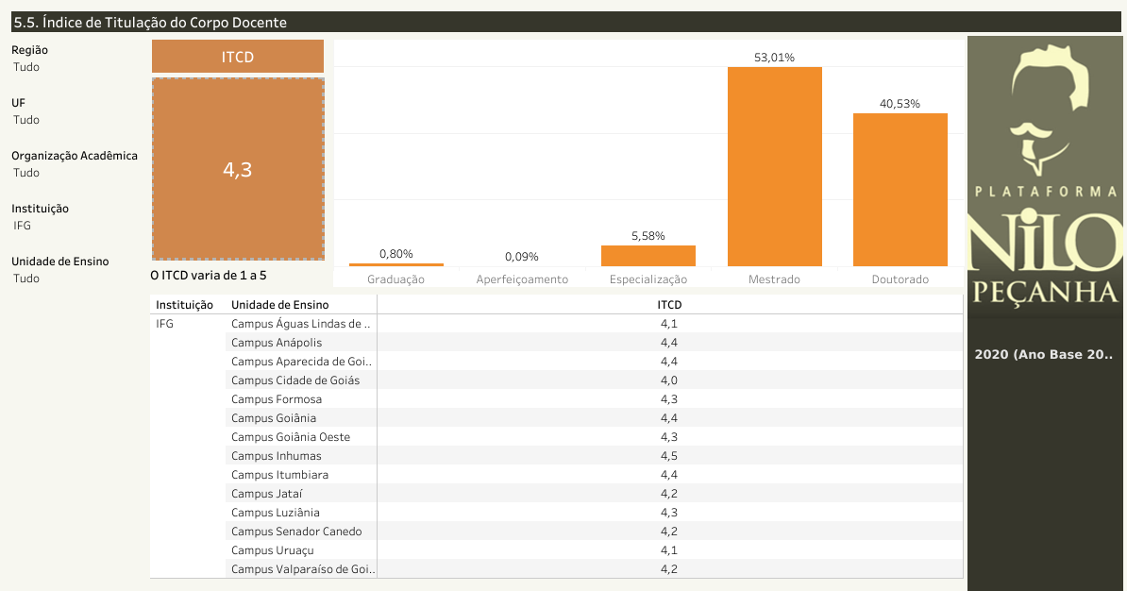
Task: Click the Especialização bar in the chart
Action: pyautogui.click(x=648, y=256)
